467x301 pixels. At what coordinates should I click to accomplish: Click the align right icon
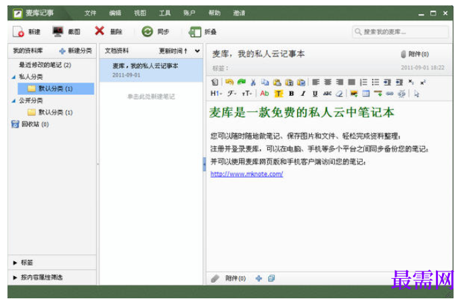(340, 82)
